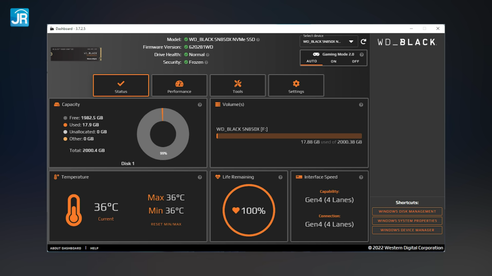
Task: Click help icon in Life Remaining panel
Action: click(280, 177)
